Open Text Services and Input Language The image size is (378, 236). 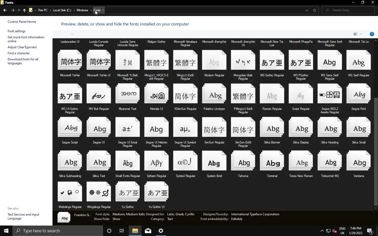(x=23, y=216)
